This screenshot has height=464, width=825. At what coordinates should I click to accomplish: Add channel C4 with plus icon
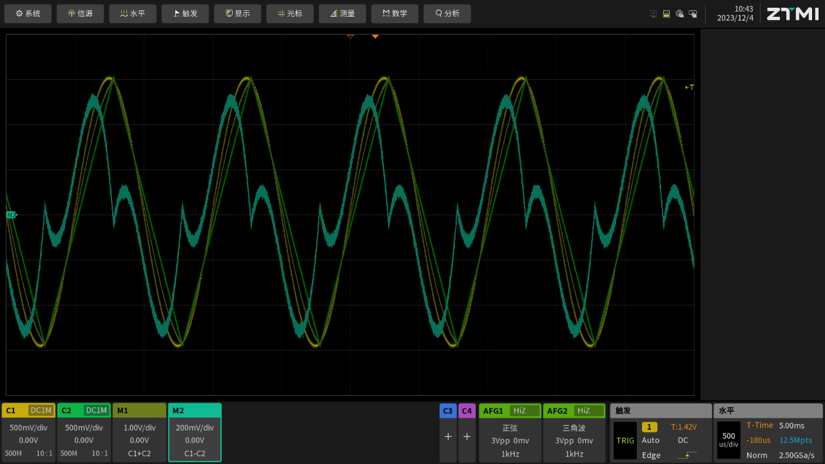467,436
